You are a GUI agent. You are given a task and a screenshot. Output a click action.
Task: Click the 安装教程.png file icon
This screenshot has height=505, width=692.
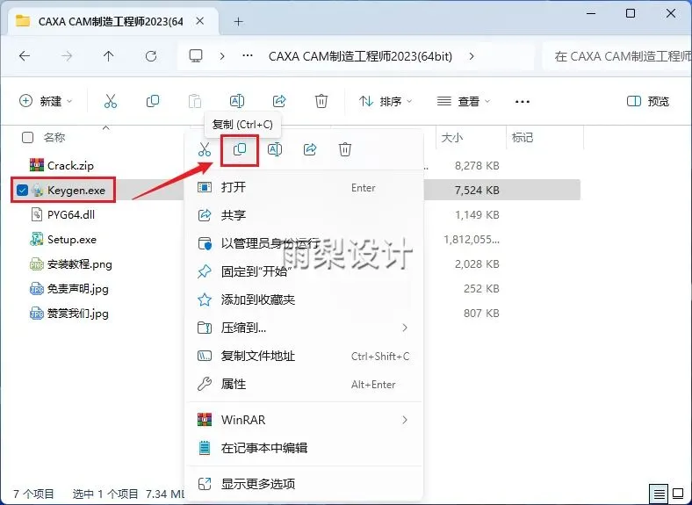36,264
